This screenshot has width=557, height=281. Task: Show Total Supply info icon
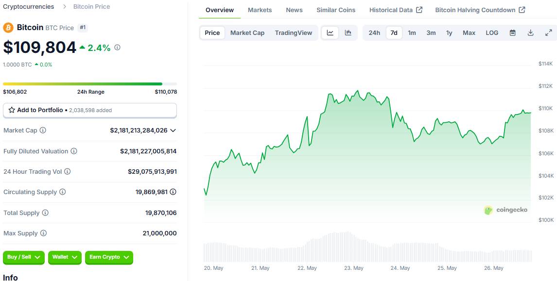(x=45, y=213)
